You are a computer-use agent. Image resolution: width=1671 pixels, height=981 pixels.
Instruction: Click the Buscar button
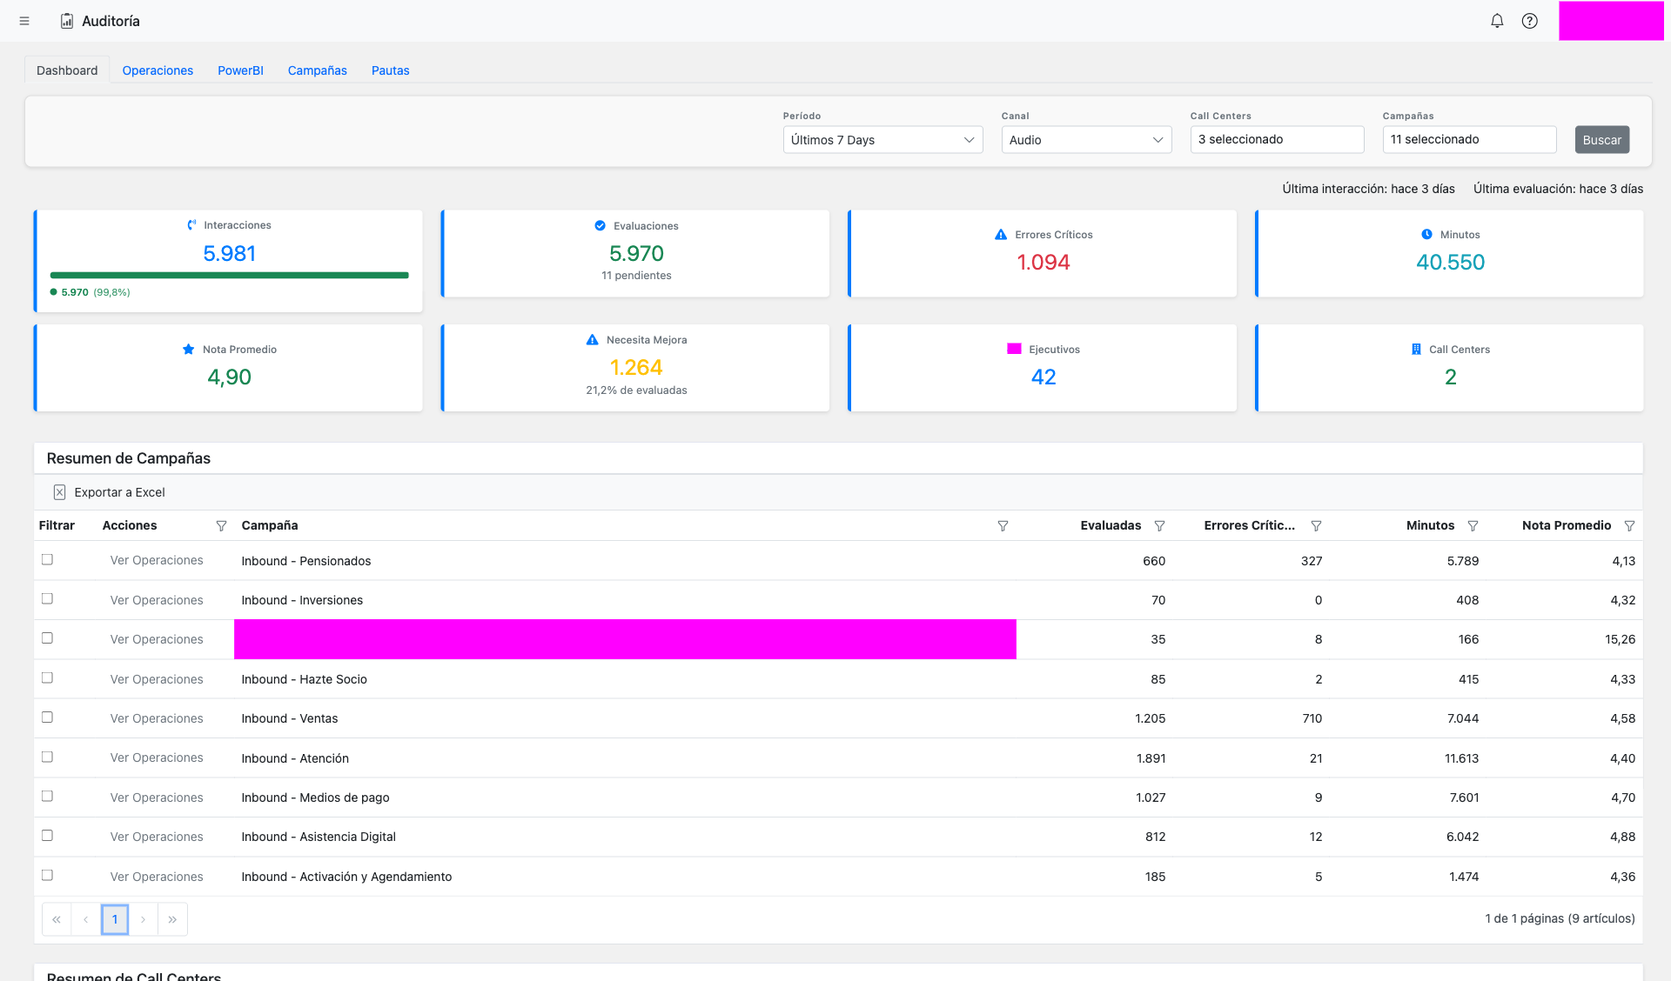[x=1601, y=139]
